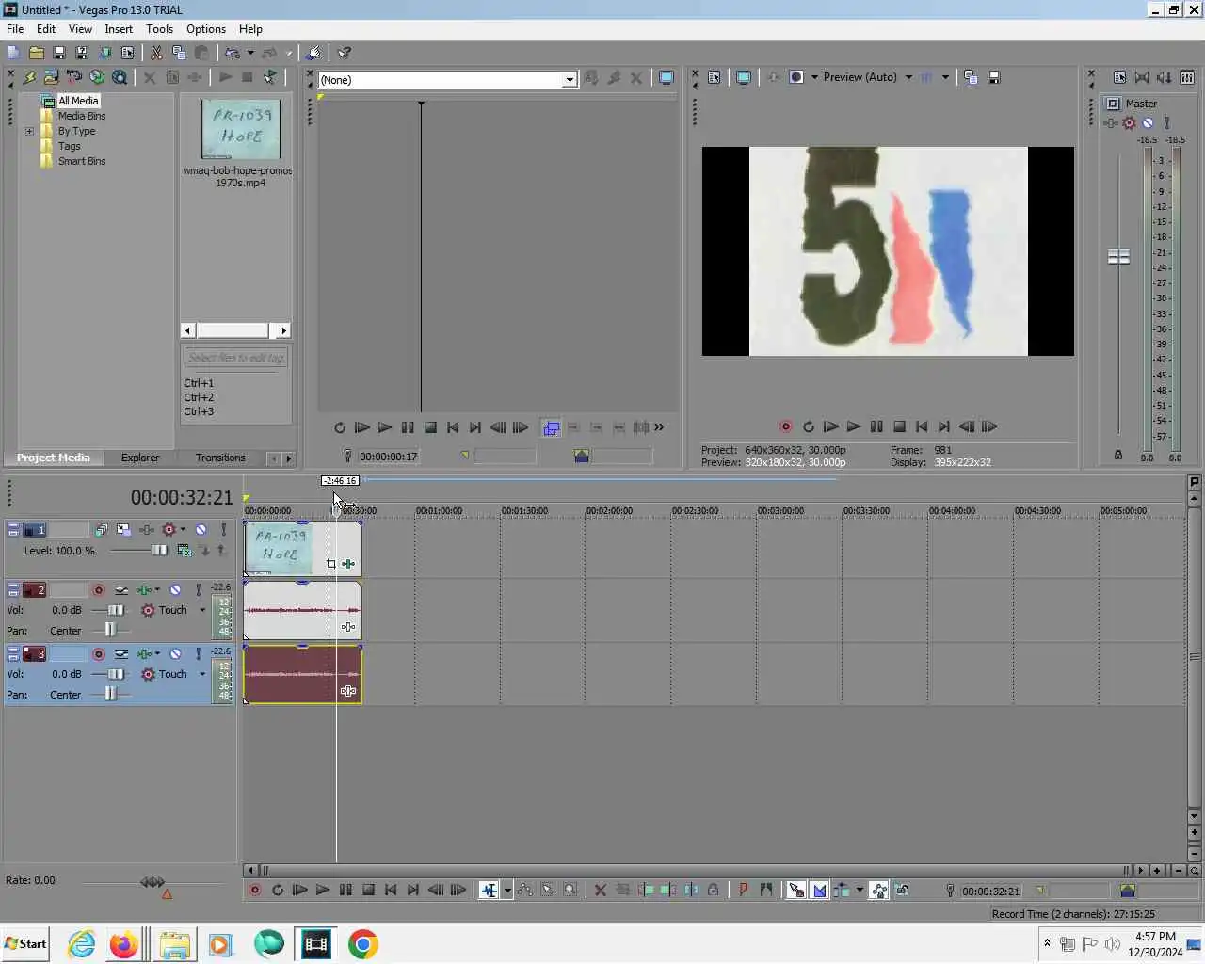Click Delete X icon in timeline toolbar

pos(601,890)
